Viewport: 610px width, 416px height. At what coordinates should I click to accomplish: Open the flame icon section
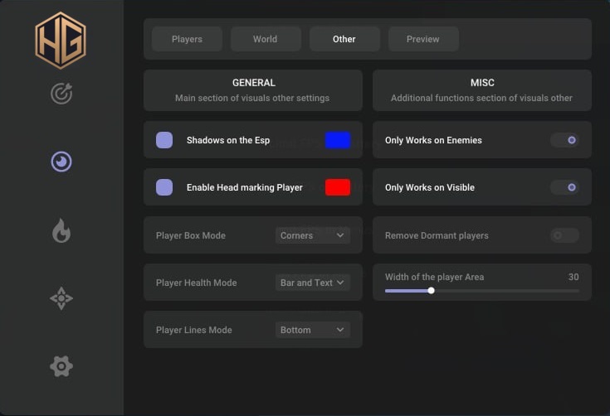point(61,230)
